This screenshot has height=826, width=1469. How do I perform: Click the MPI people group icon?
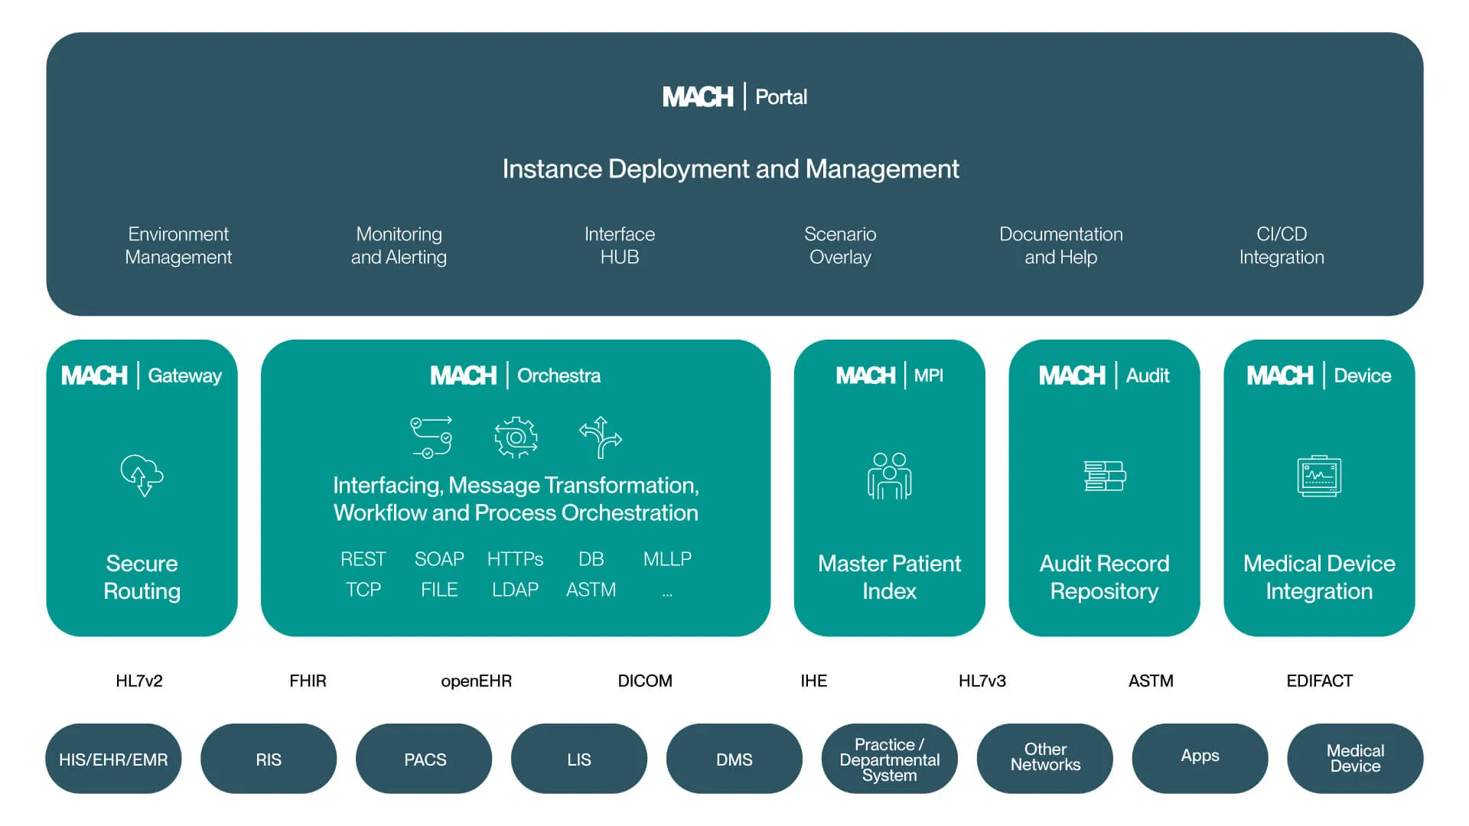[889, 476]
